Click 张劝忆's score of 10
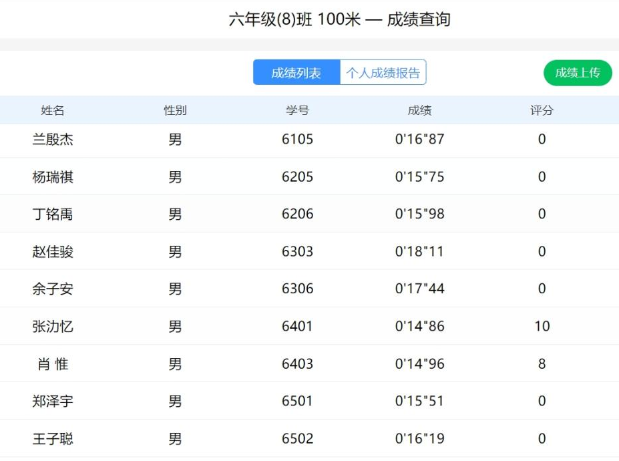 tap(542, 326)
